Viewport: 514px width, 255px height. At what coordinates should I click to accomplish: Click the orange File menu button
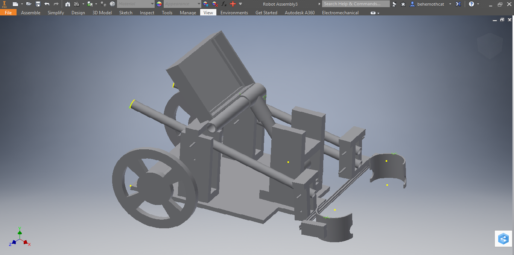pyautogui.click(x=8, y=13)
